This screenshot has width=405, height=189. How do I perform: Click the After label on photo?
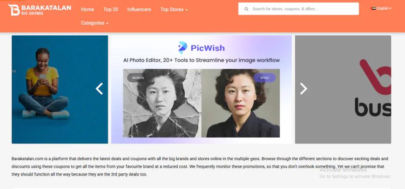(x=264, y=78)
